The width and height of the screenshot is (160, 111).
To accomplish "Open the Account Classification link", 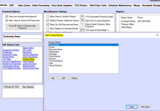I will pyautogui.click(x=12, y=61).
